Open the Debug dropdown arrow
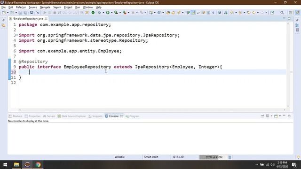 coord(103,13)
